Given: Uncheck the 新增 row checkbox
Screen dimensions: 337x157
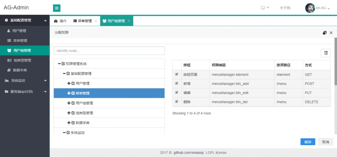Looking at the screenshot, I should tap(177, 83).
